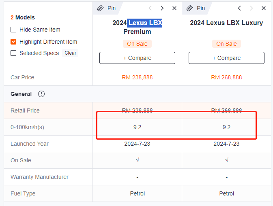Click the 2024-7-23 launch date for LBX Premium

(137, 144)
